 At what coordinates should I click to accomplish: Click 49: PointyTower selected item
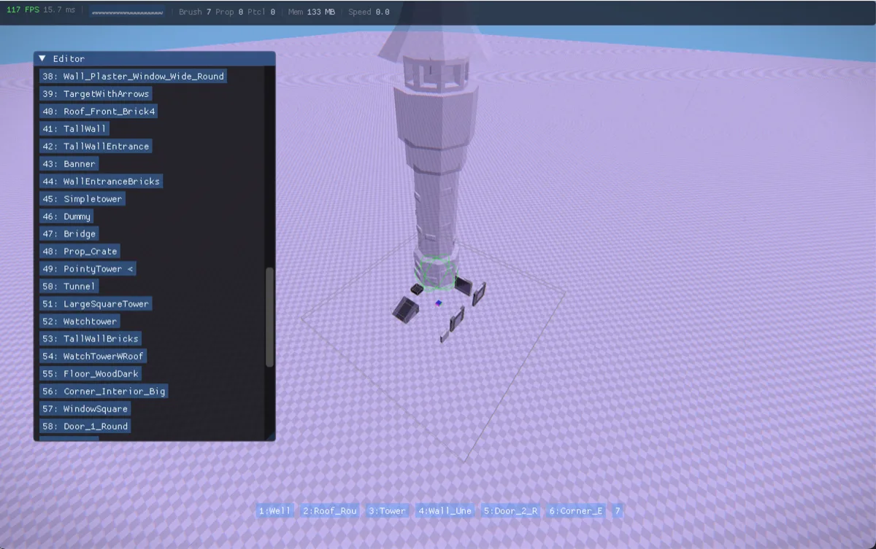pos(88,268)
